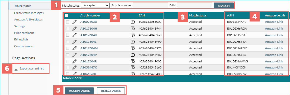Open Amazon-Link for ASIN B01DZH6YYA
This screenshot has width=290, height=95.
point(274,42)
